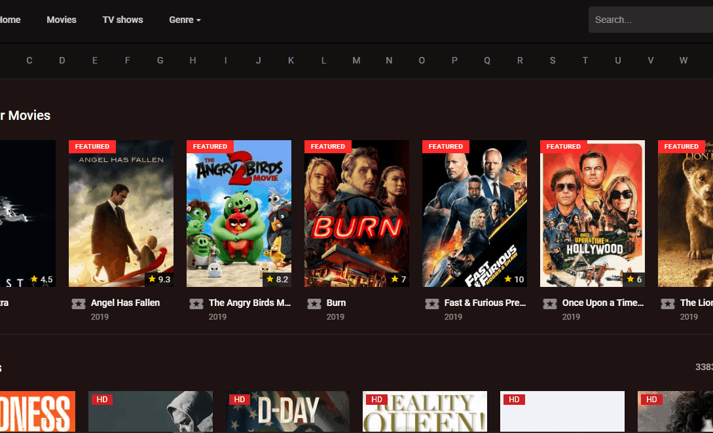This screenshot has height=433, width=713.
Task: Go to the Home navigation link
Action: [10, 20]
